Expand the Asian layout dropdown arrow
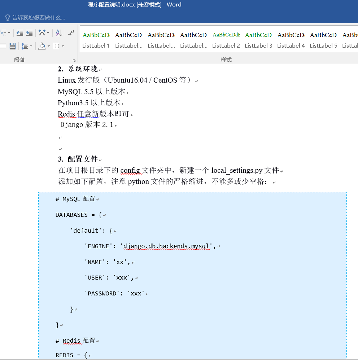This screenshot has height=360, width=358. [48, 33]
